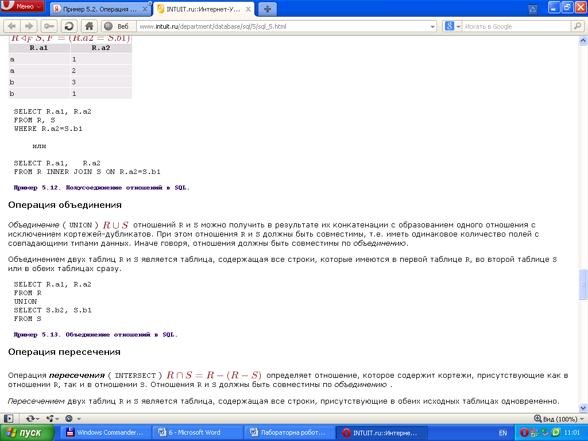Expand the address bar history dropdown
Image resolution: width=588 pixels, height=441 pixels.
click(433, 26)
